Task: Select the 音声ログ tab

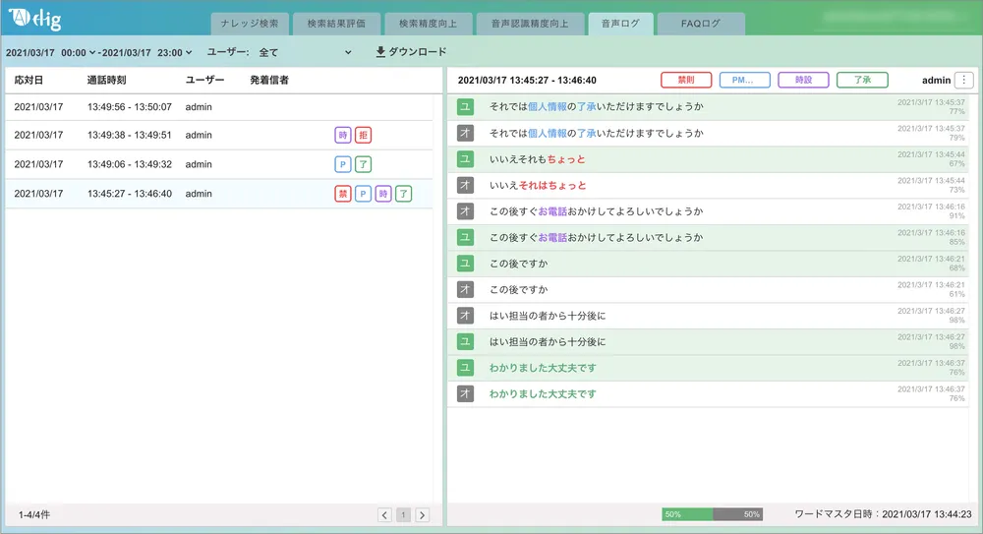Action: coord(620,24)
